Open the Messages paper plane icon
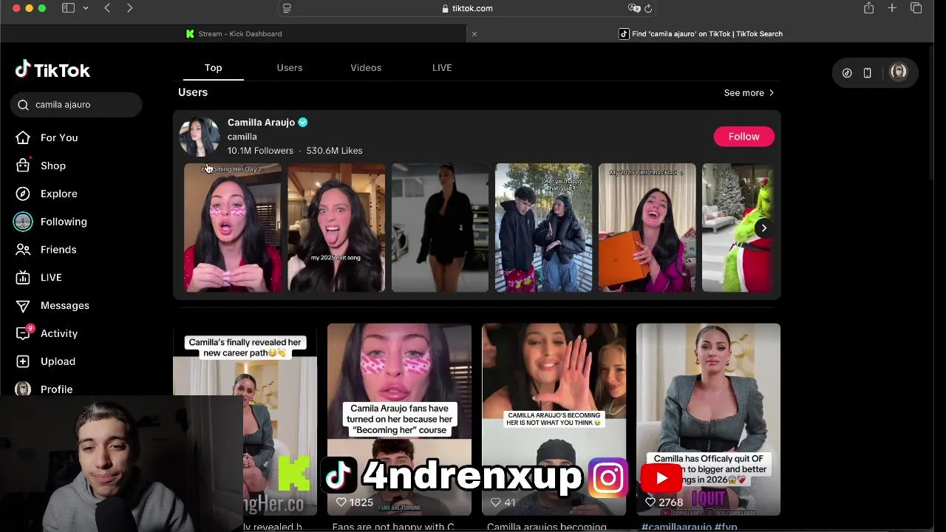Image resolution: width=946 pixels, height=532 pixels. pos(23,306)
